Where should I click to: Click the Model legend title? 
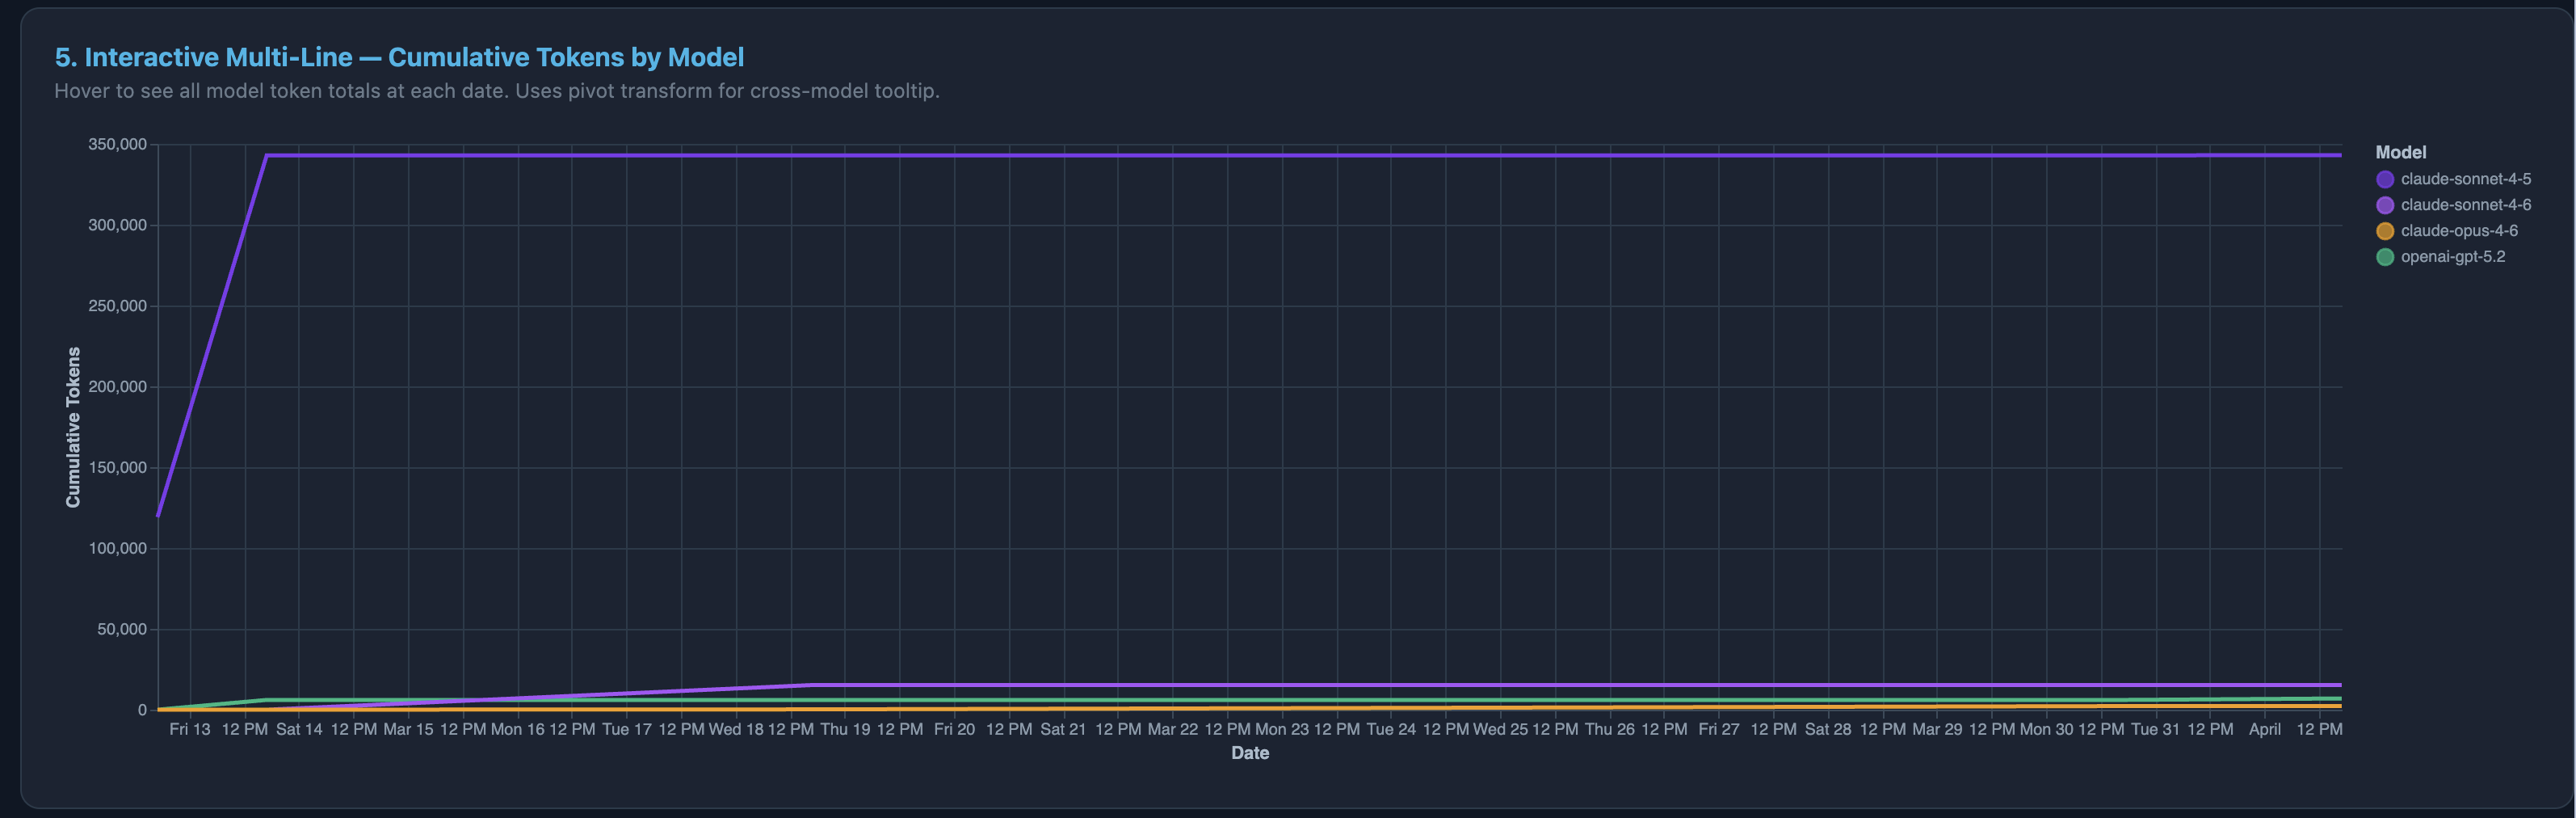tap(2400, 152)
